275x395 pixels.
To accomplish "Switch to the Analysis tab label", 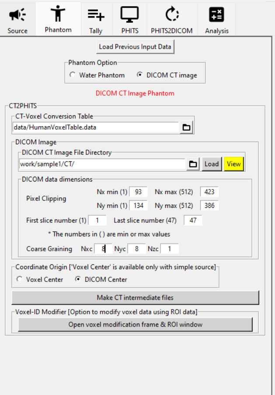I will pos(217,31).
